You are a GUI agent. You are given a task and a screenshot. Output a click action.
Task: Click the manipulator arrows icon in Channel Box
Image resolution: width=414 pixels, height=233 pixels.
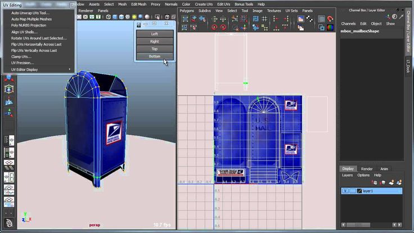388,17
